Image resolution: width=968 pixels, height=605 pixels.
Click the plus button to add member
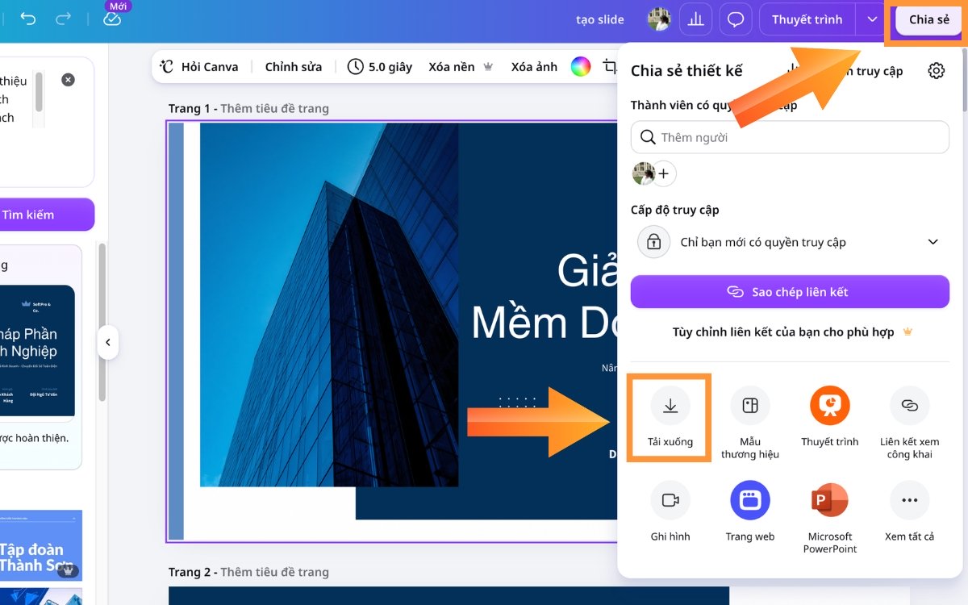point(664,173)
